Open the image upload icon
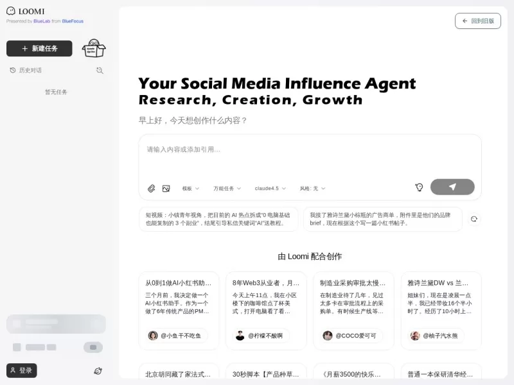The height and width of the screenshot is (385, 514). pos(167,188)
